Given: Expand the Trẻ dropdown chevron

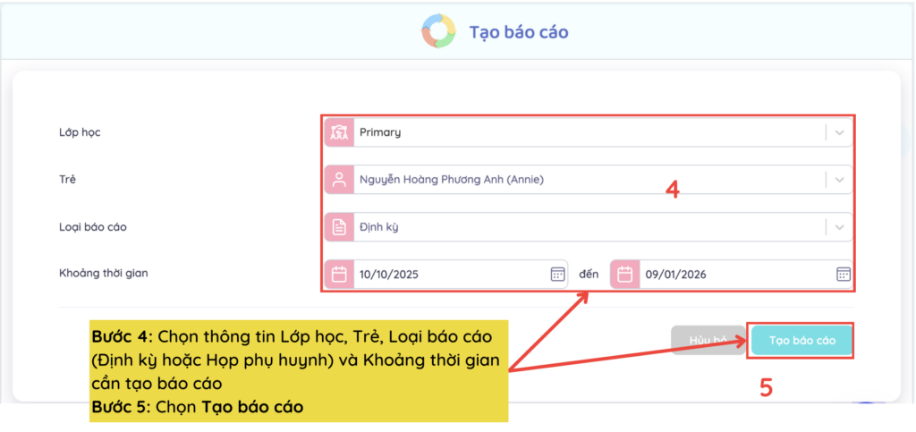Looking at the screenshot, I should click(x=839, y=180).
